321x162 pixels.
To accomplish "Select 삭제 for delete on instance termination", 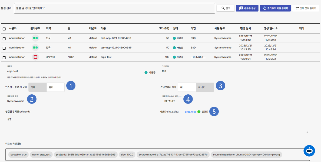I will 37,87.
